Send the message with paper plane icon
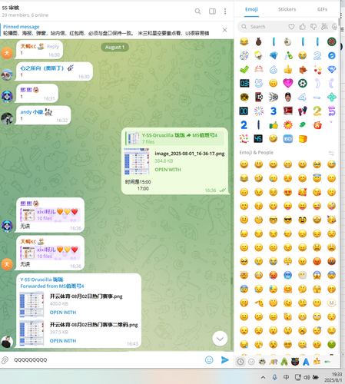This screenshot has width=345, height=384. [x=224, y=360]
